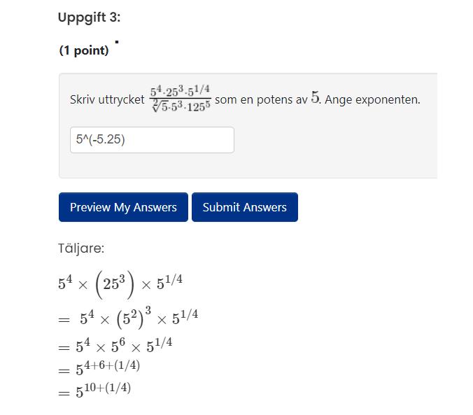Click the large 5 after potens av

click(314, 99)
